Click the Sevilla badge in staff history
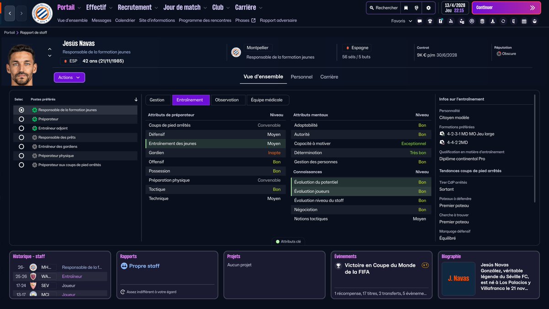Image resolution: width=549 pixels, height=309 pixels. (33, 285)
